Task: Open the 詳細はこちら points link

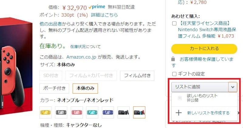Action: click(104, 15)
